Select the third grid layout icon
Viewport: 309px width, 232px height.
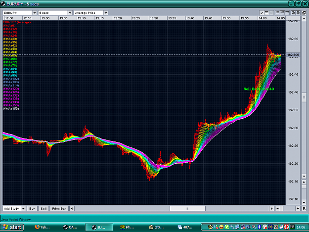[287, 13]
